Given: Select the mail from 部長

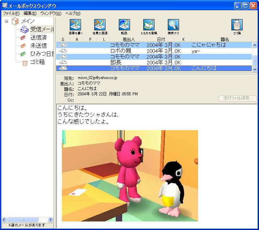Looking at the screenshot, I should [154, 62].
